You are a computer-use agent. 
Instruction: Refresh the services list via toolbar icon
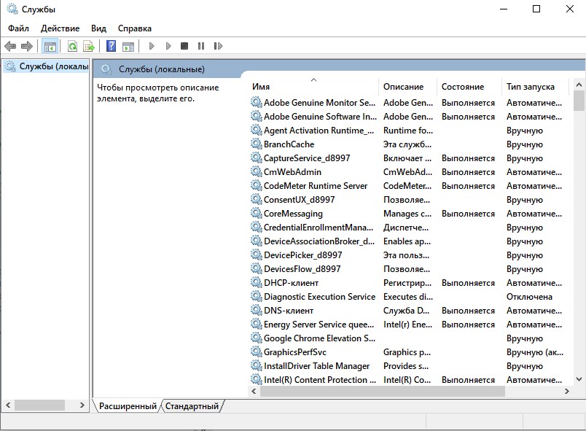72,46
